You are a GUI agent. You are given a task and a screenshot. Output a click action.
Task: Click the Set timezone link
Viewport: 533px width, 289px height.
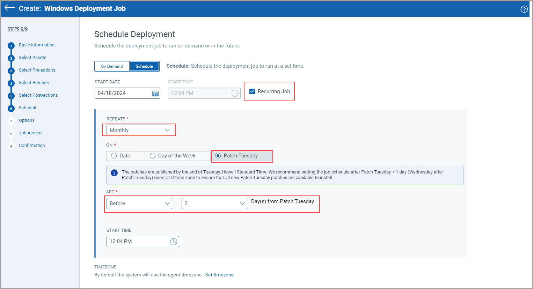click(219, 275)
